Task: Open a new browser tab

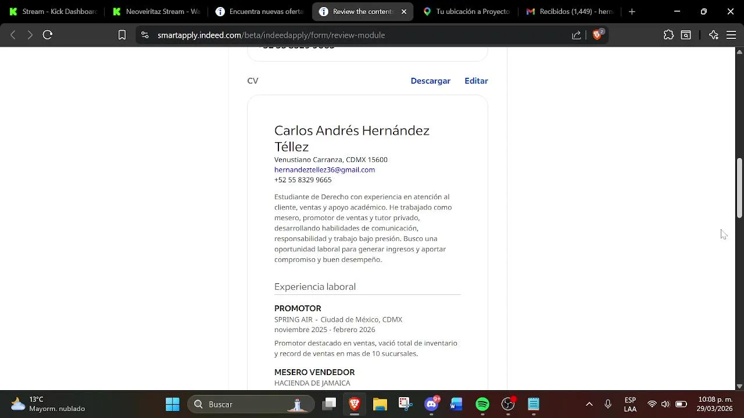Action: tap(632, 12)
